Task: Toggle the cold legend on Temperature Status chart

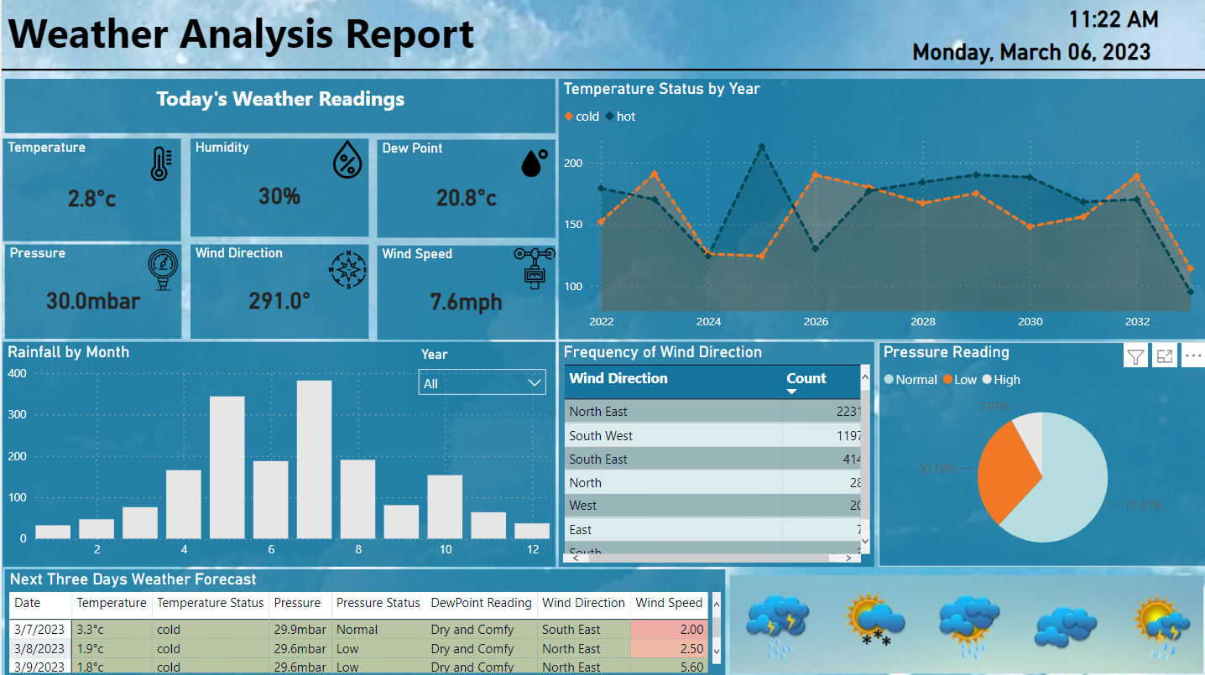Action: tap(582, 117)
